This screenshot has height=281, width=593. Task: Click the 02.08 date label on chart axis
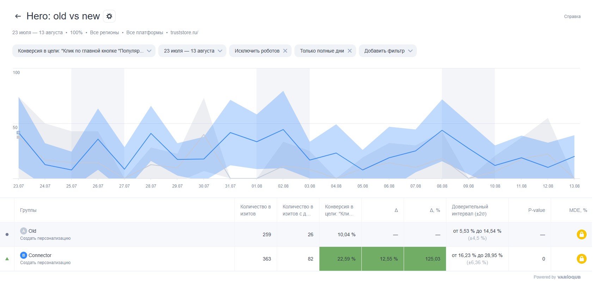click(283, 186)
